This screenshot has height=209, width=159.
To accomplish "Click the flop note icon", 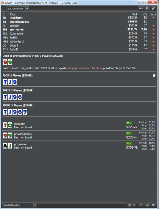I will [154, 76].
